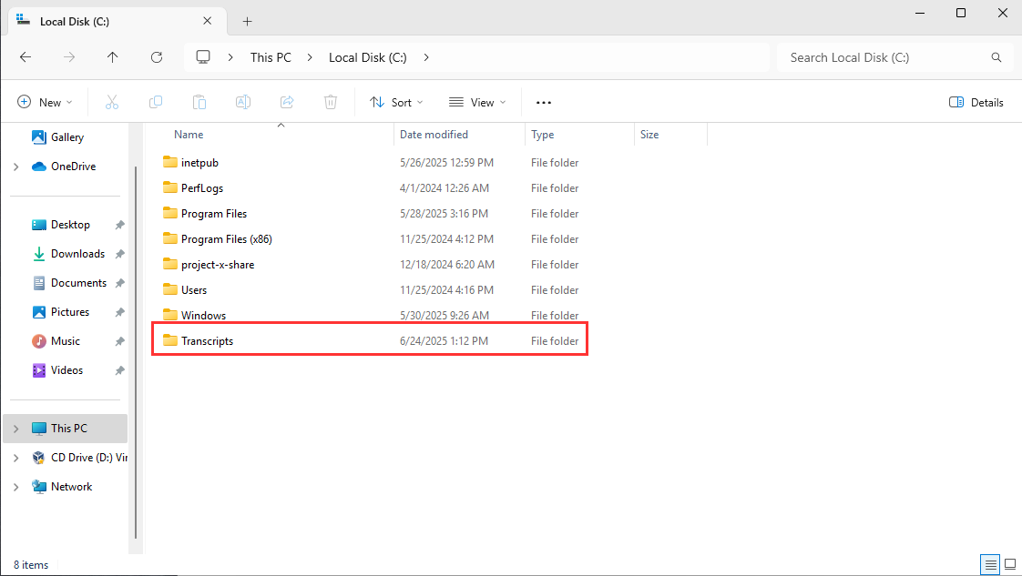Go up one directory level
This screenshot has height=576, width=1022.
point(113,57)
